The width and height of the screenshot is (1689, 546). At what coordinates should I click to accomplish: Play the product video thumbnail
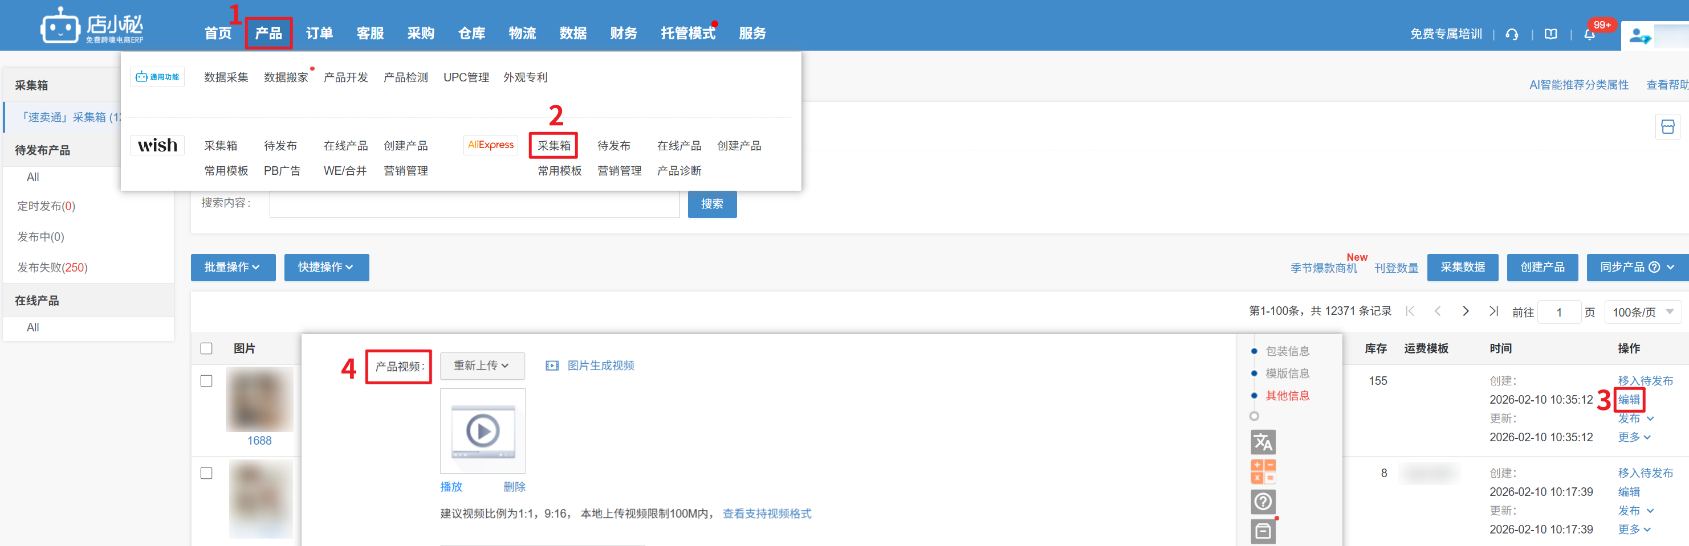coord(483,431)
